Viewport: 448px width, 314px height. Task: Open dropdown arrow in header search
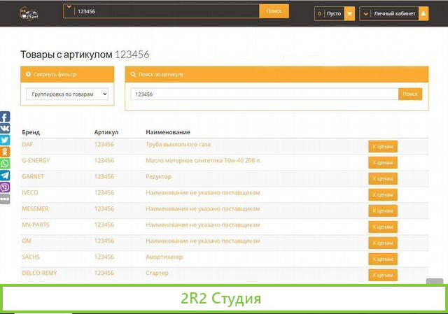69,8
